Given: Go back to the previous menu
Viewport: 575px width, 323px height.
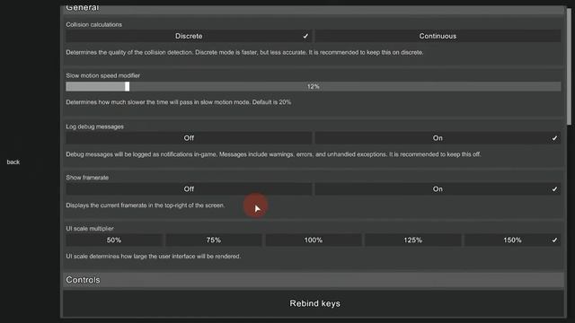Looking at the screenshot, I should (13, 161).
